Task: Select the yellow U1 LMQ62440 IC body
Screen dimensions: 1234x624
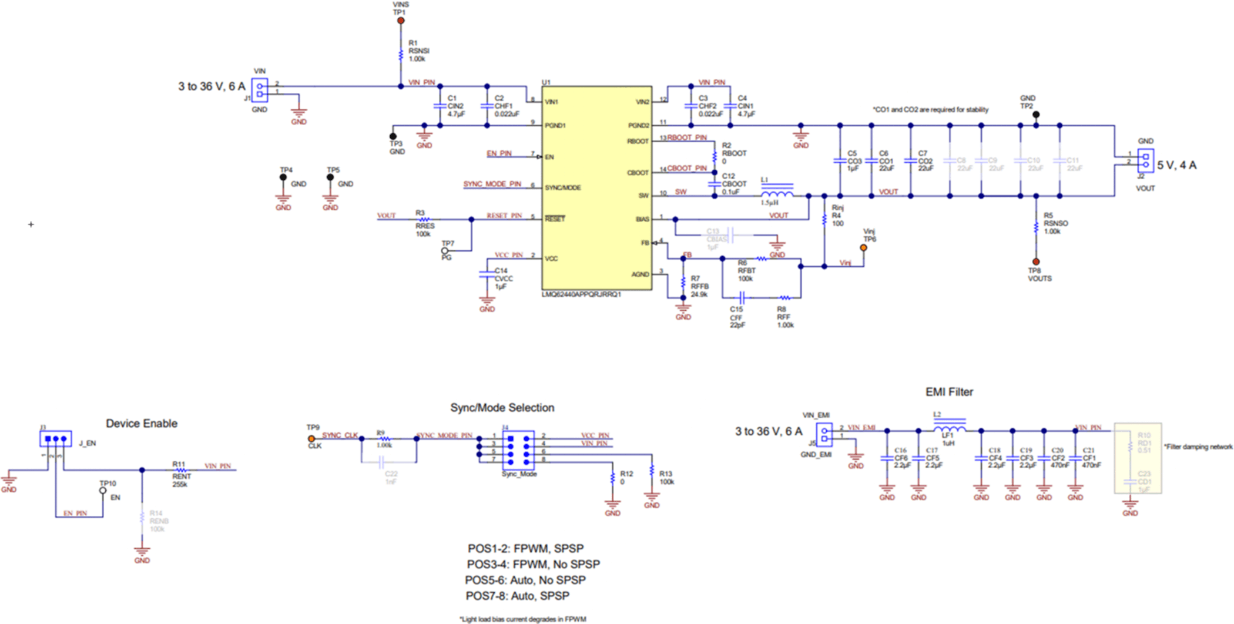Action: tap(596, 188)
